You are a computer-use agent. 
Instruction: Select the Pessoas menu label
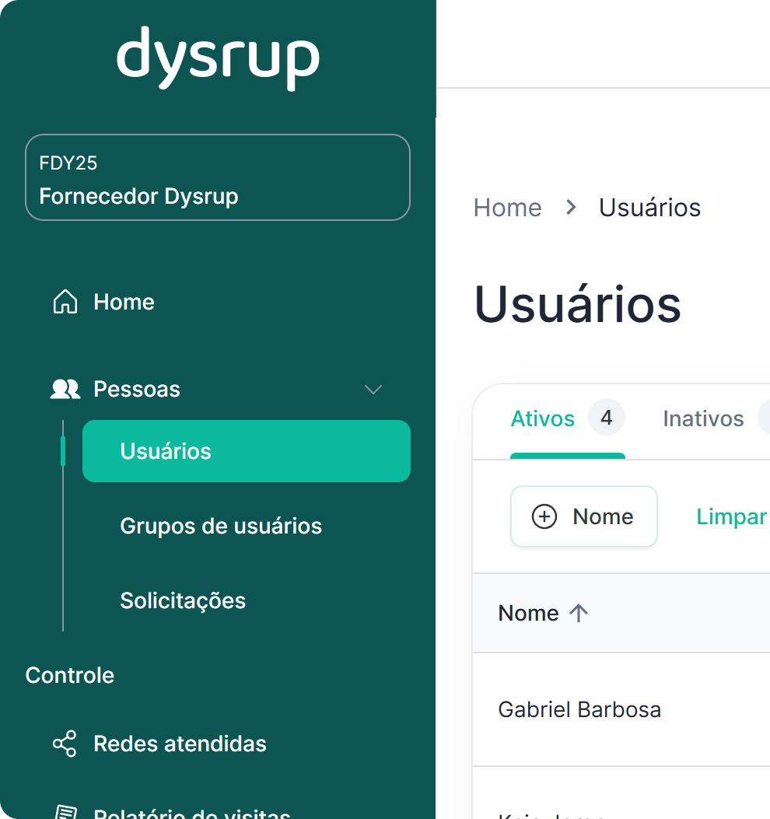(x=137, y=389)
